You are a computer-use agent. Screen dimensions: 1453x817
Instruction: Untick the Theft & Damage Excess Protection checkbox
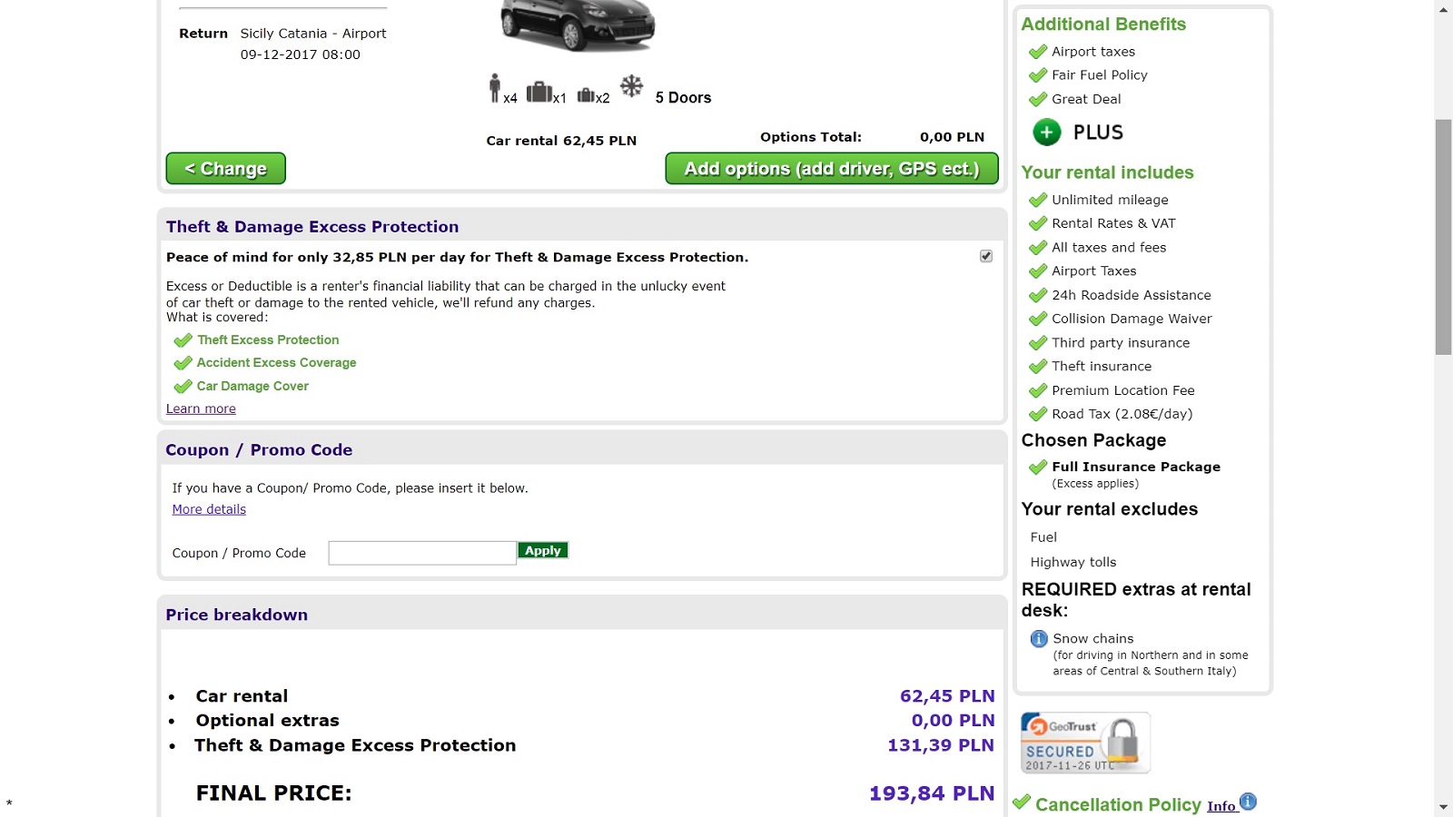[x=986, y=256]
